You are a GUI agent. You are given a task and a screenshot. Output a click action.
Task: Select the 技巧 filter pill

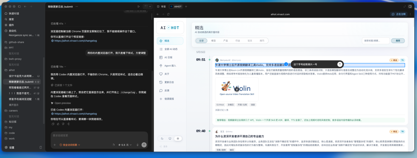pyautogui.click(x=262, y=41)
